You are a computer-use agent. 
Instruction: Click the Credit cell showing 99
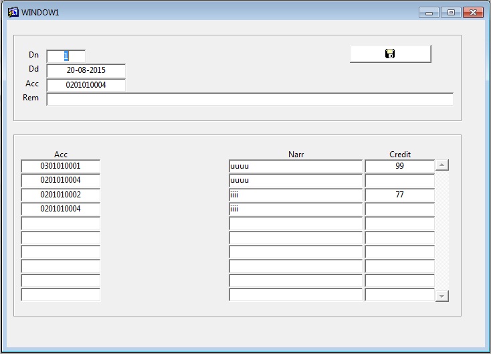point(399,166)
